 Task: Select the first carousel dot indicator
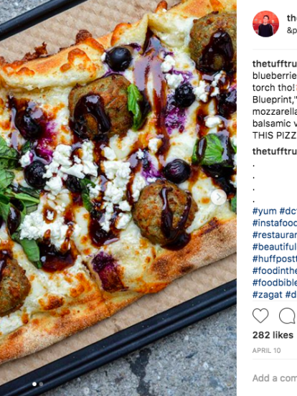(x=34, y=384)
